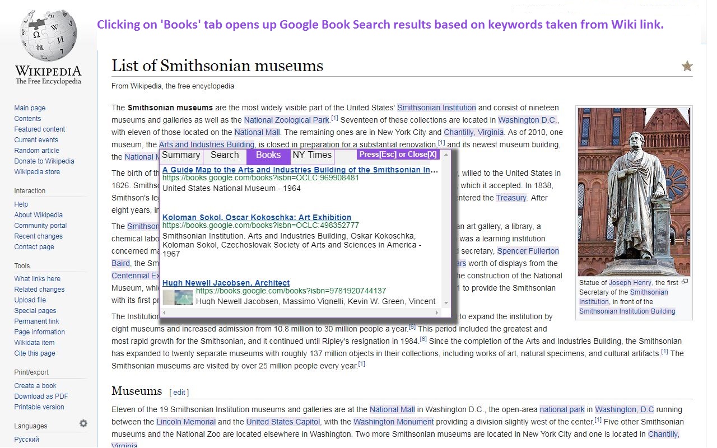Follow the Smithsonian Institution link in first paragraph
Screen dimensions: 717x448
click(x=437, y=108)
